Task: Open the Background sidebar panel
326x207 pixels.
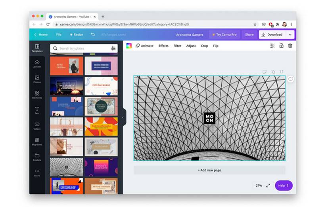Action: 37,142
